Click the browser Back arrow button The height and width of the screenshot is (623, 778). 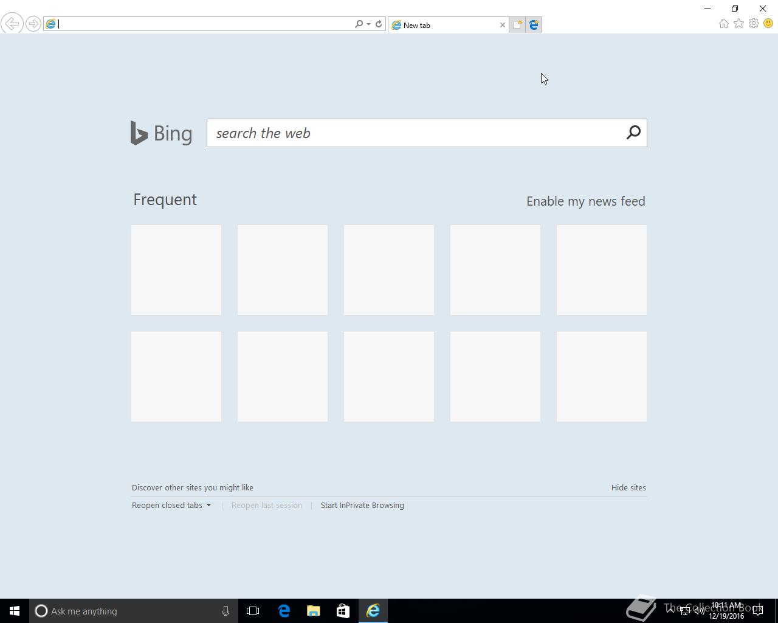[x=12, y=24]
